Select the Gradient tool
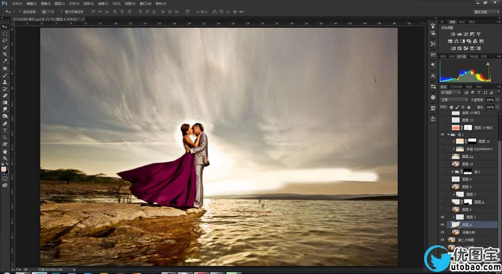The image size is (502, 274). [x=5, y=103]
